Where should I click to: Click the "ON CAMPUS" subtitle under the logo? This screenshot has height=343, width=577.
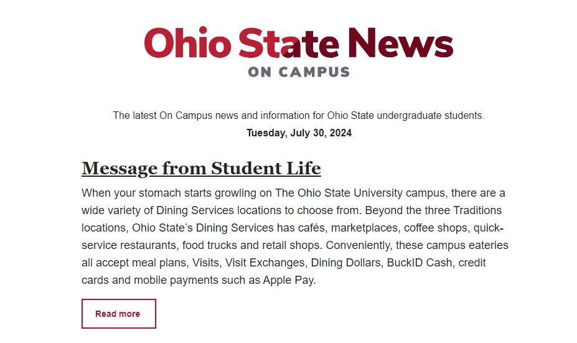click(299, 72)
